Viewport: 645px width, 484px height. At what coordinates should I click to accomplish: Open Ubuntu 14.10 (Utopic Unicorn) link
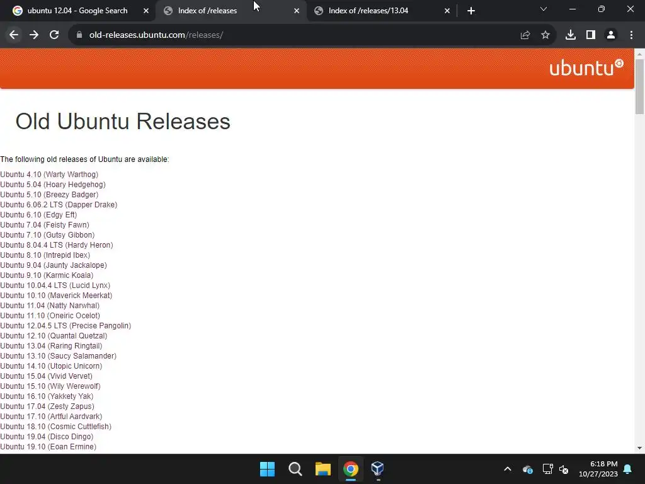pyautogui.click(x=52, y=366)
